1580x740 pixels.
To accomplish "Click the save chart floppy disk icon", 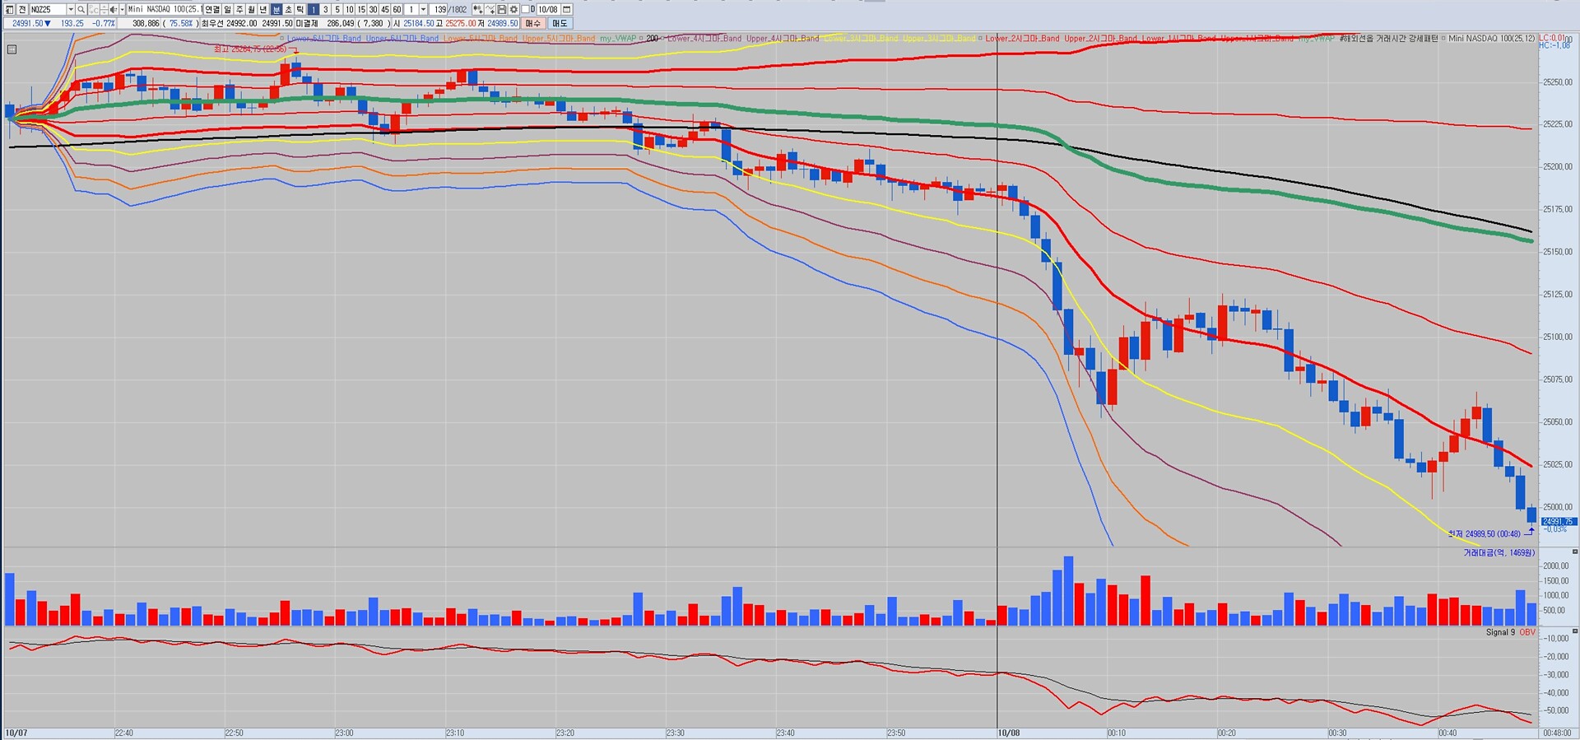I will [502, 9].
